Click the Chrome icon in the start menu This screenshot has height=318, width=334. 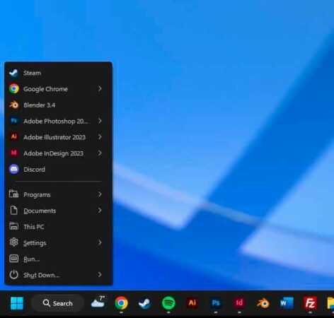14,89
